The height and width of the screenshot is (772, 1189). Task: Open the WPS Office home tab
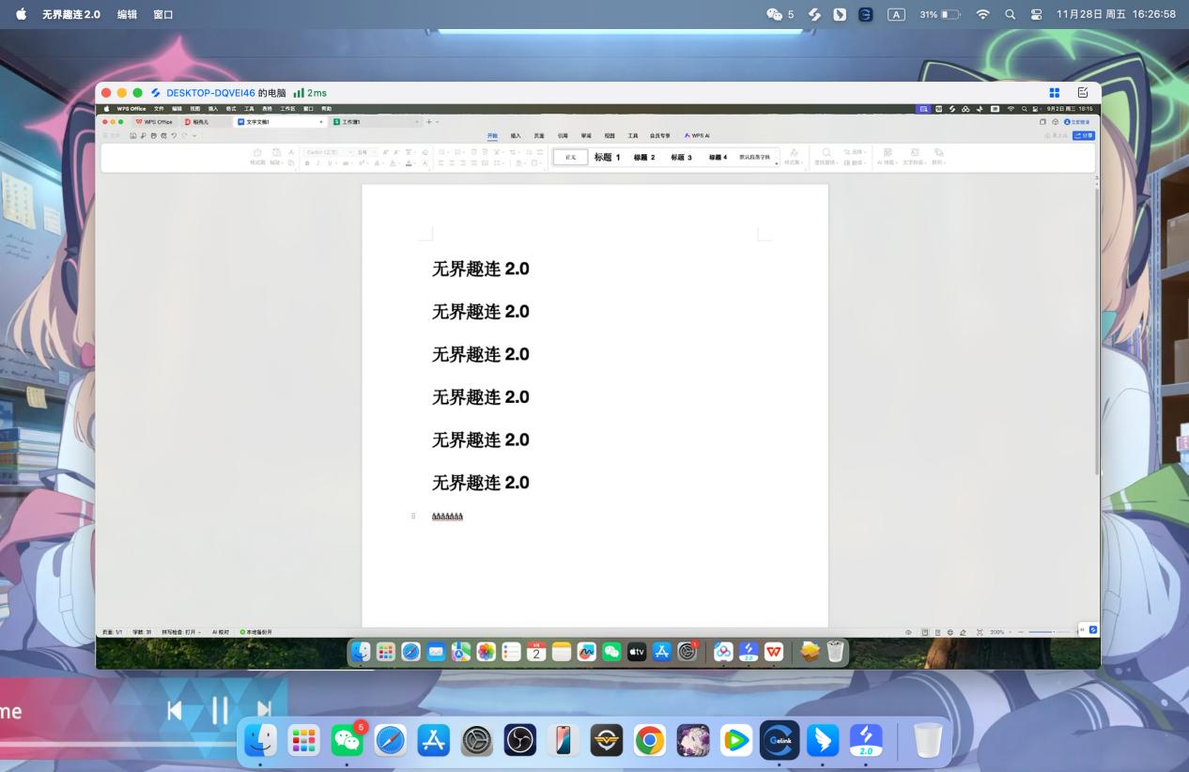coord(155,121)
